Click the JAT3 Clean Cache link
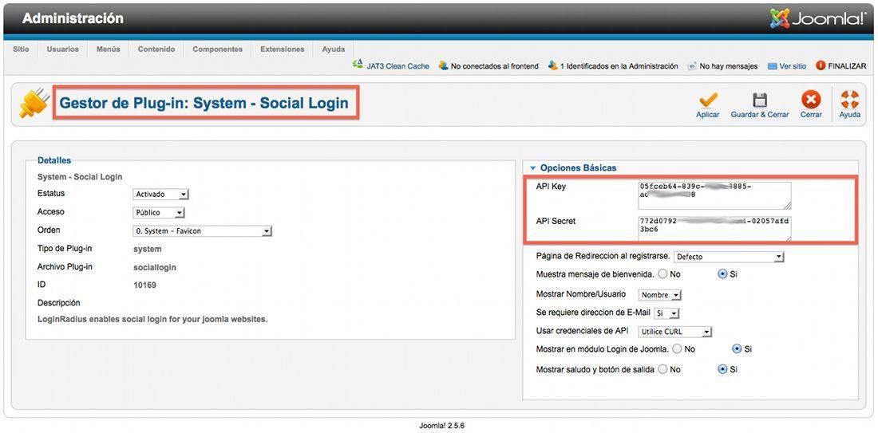 point(398,66)
